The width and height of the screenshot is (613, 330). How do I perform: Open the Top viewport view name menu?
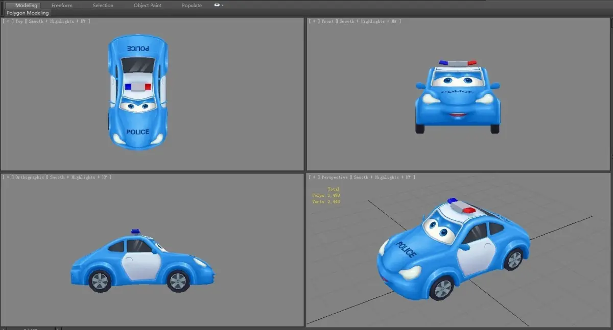[19, 21]
